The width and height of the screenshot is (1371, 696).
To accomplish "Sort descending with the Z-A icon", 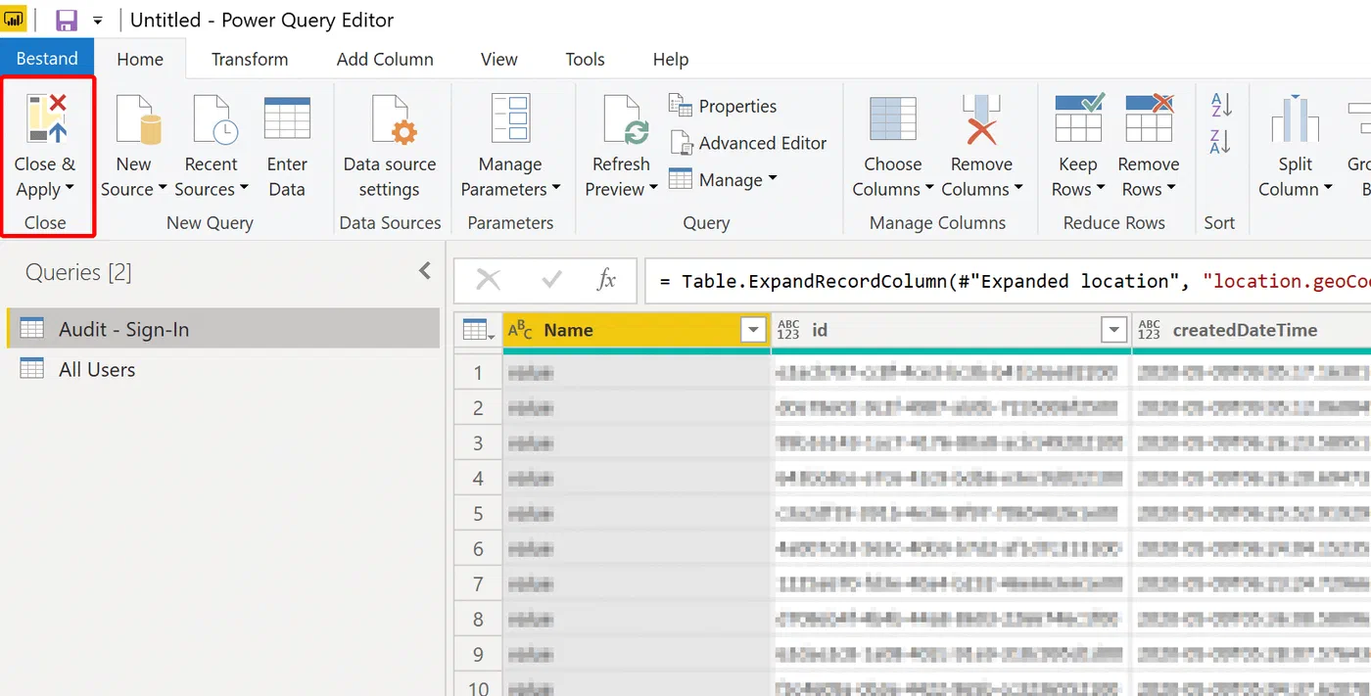I will (1221, 142).
